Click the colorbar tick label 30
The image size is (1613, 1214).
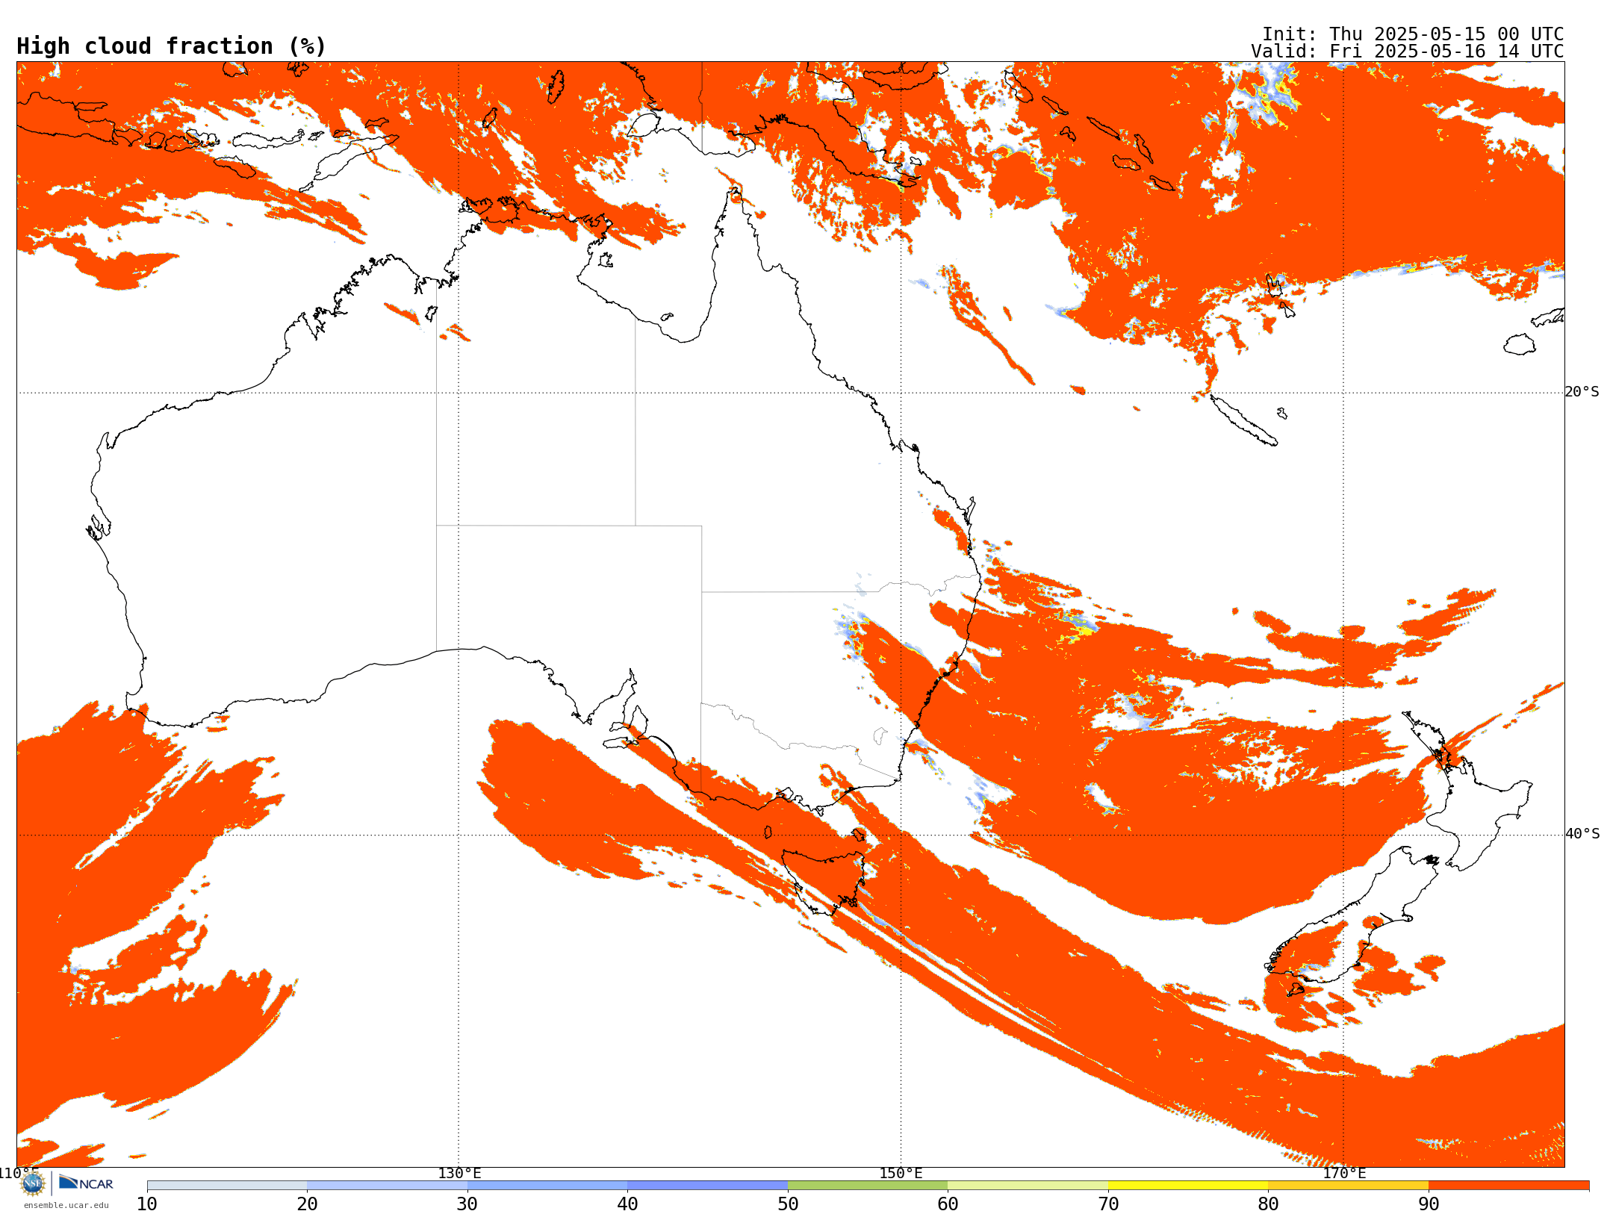click(x=467, y=1204)
